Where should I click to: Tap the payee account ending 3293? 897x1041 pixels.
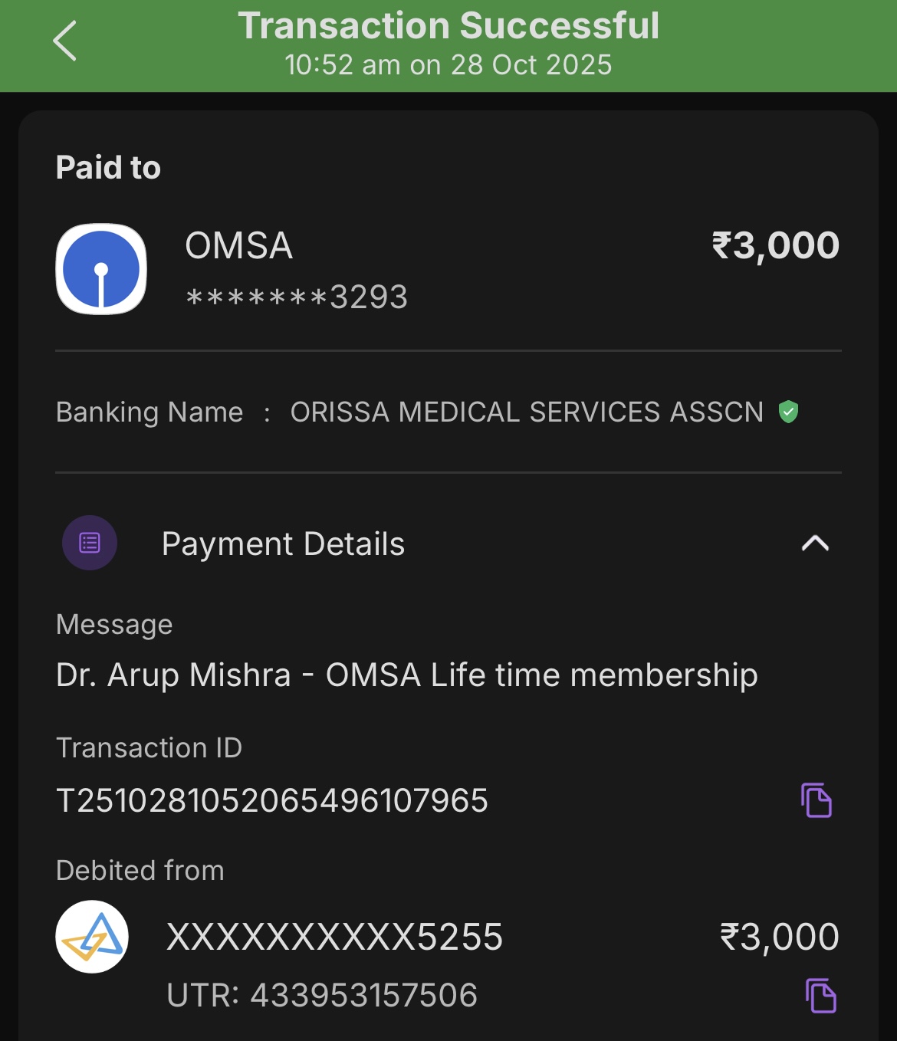click(x=297, y=297)
